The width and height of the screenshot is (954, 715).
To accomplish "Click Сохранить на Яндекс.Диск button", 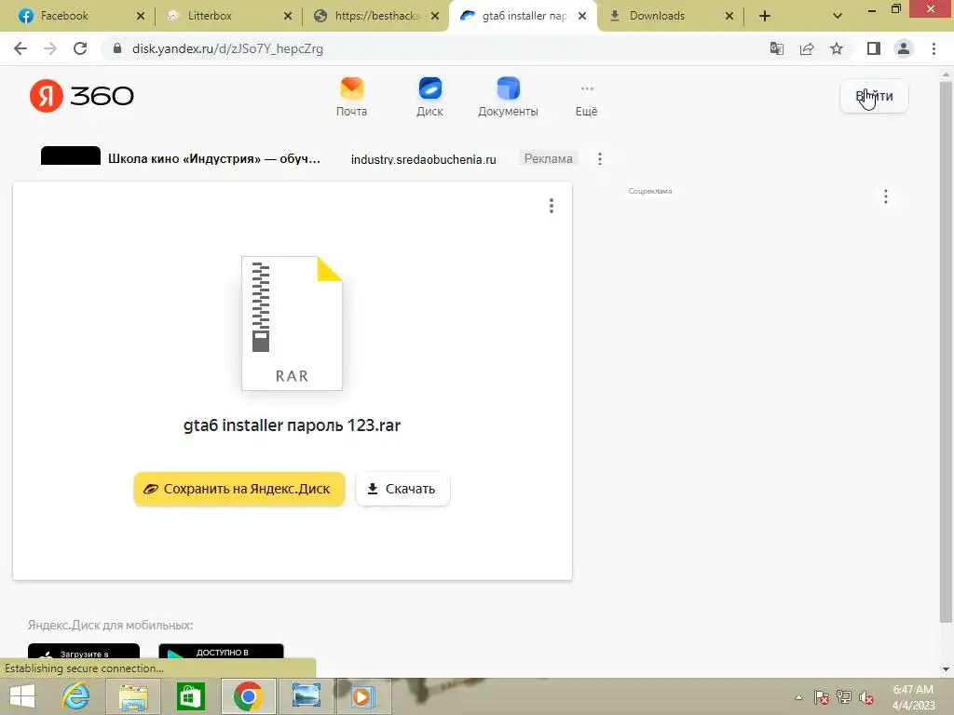I will click(239, 489).
